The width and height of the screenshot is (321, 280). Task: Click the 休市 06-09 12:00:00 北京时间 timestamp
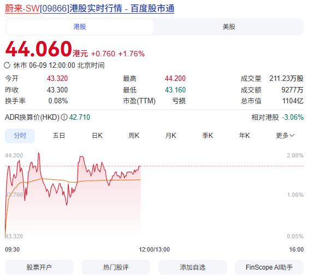(x=59, y=66)
